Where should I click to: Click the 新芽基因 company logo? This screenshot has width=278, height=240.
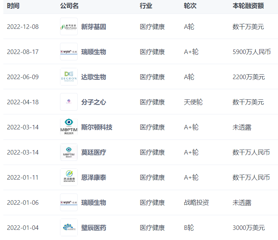click(69, 27)
